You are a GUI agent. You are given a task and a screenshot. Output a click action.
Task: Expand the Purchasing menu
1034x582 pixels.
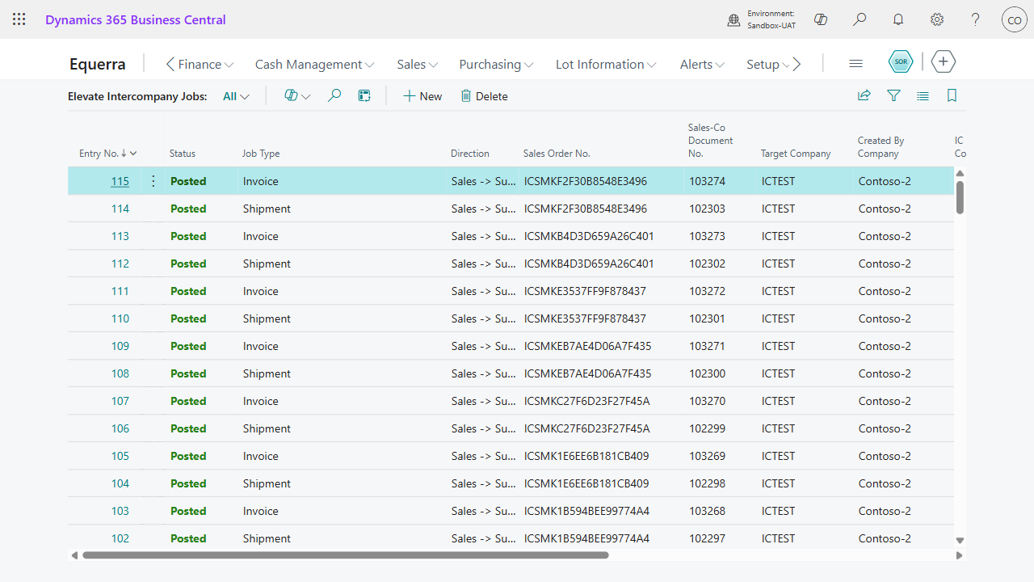click(x=496, y=64)
